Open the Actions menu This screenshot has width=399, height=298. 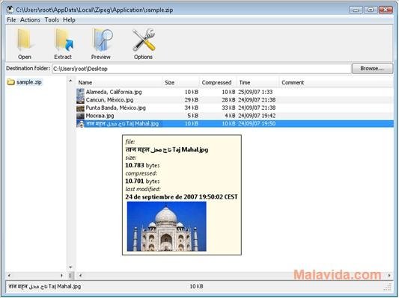tap(30, 20)
